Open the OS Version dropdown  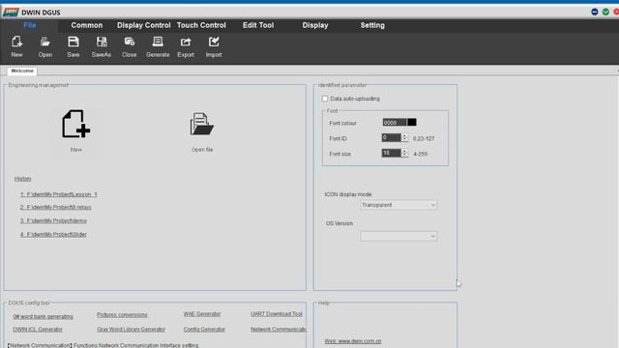pyautogui.click(x=398, y=236)
